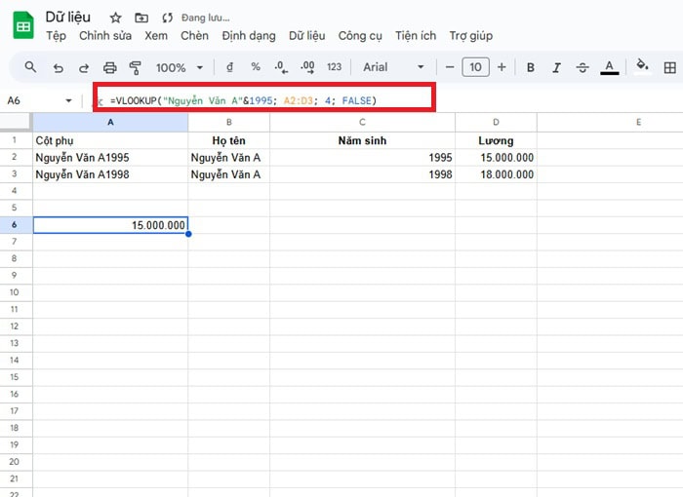Redo the last undone action
This screenshot has height=497, width=683.
click(84, 67)
